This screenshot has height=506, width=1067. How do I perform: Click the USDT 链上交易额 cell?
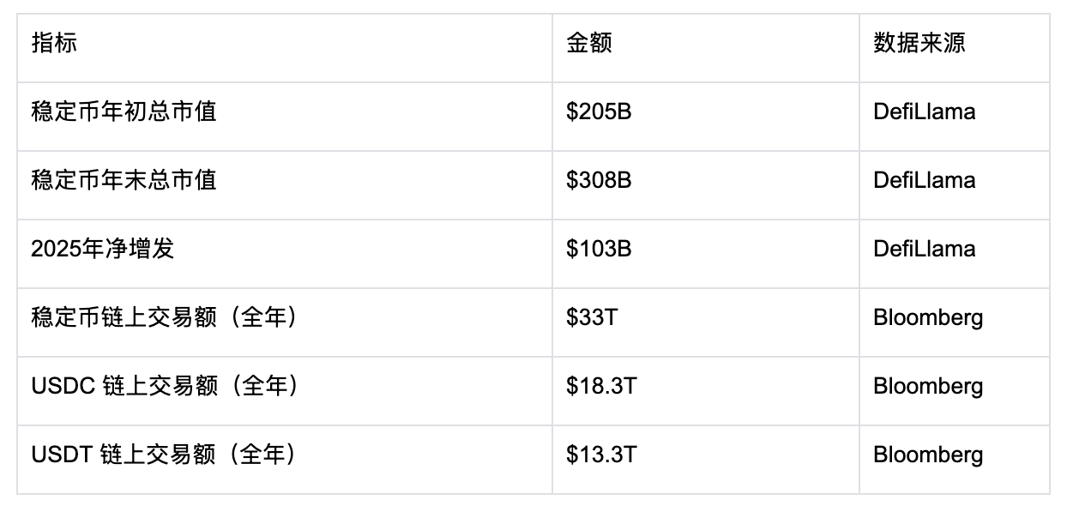[x=164, y=455]
